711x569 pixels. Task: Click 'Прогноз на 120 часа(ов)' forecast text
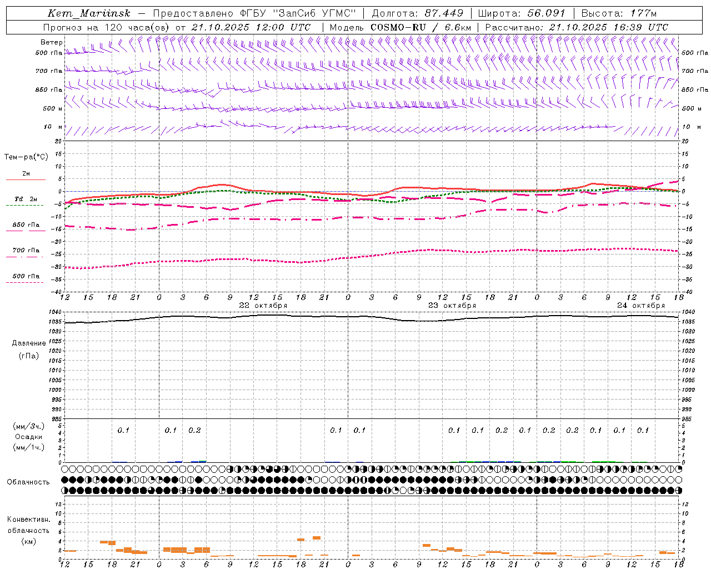[x=107, y=27]
